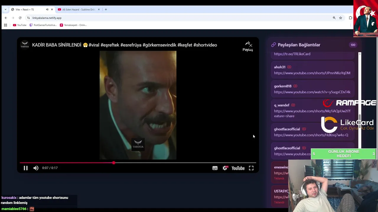The width and height of the screenshot is (378, 212).
Task: Open the YouTube bookmark
Action: click(20, 25)
